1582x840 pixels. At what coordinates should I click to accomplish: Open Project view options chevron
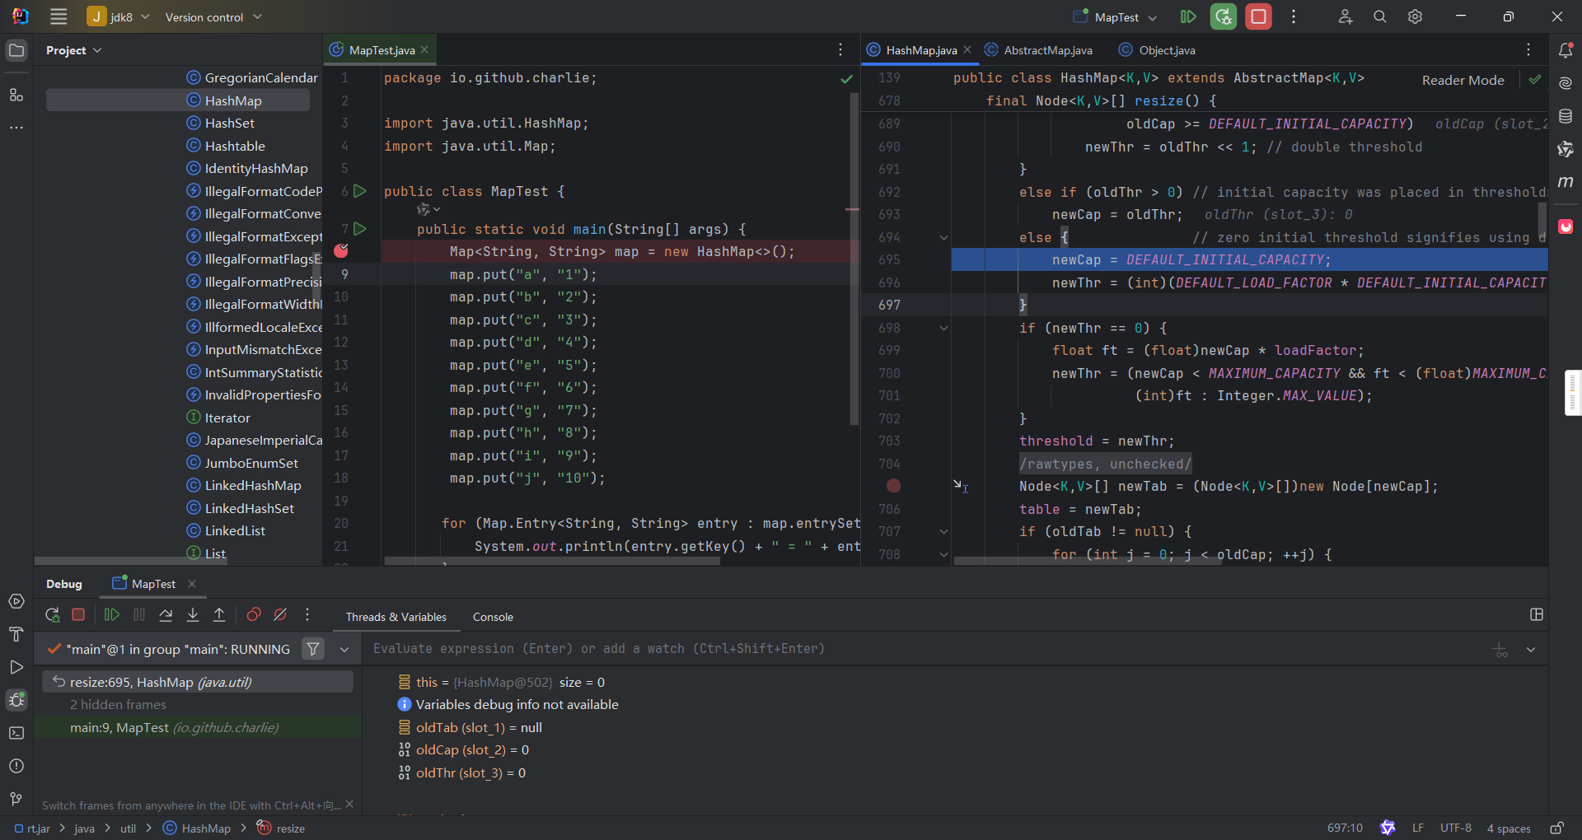pos(97,50)
